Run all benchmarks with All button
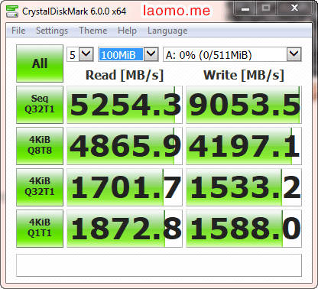The height and width of the screenshot is (289, 318). [x=40, y=63]
